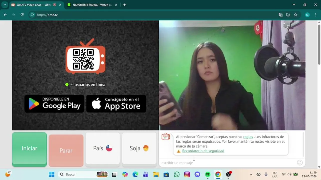
Task: Open the Windows Start menu
Action: pos(51,174)
